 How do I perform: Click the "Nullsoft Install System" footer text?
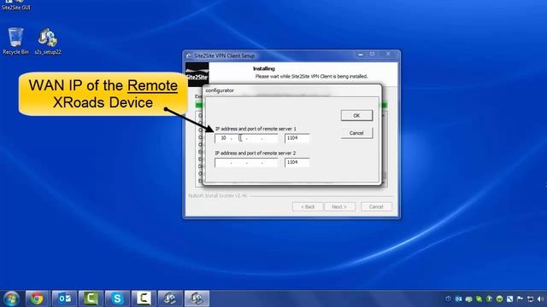point(218,196)
